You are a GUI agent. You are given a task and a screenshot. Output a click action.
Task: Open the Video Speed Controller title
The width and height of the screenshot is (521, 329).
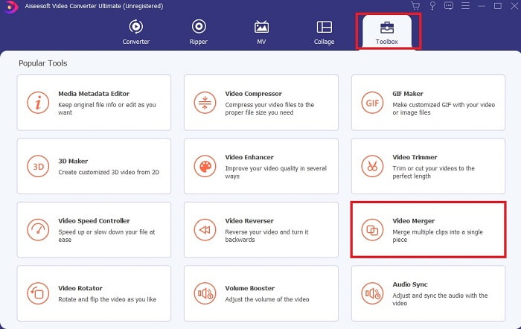pos(94,221)
